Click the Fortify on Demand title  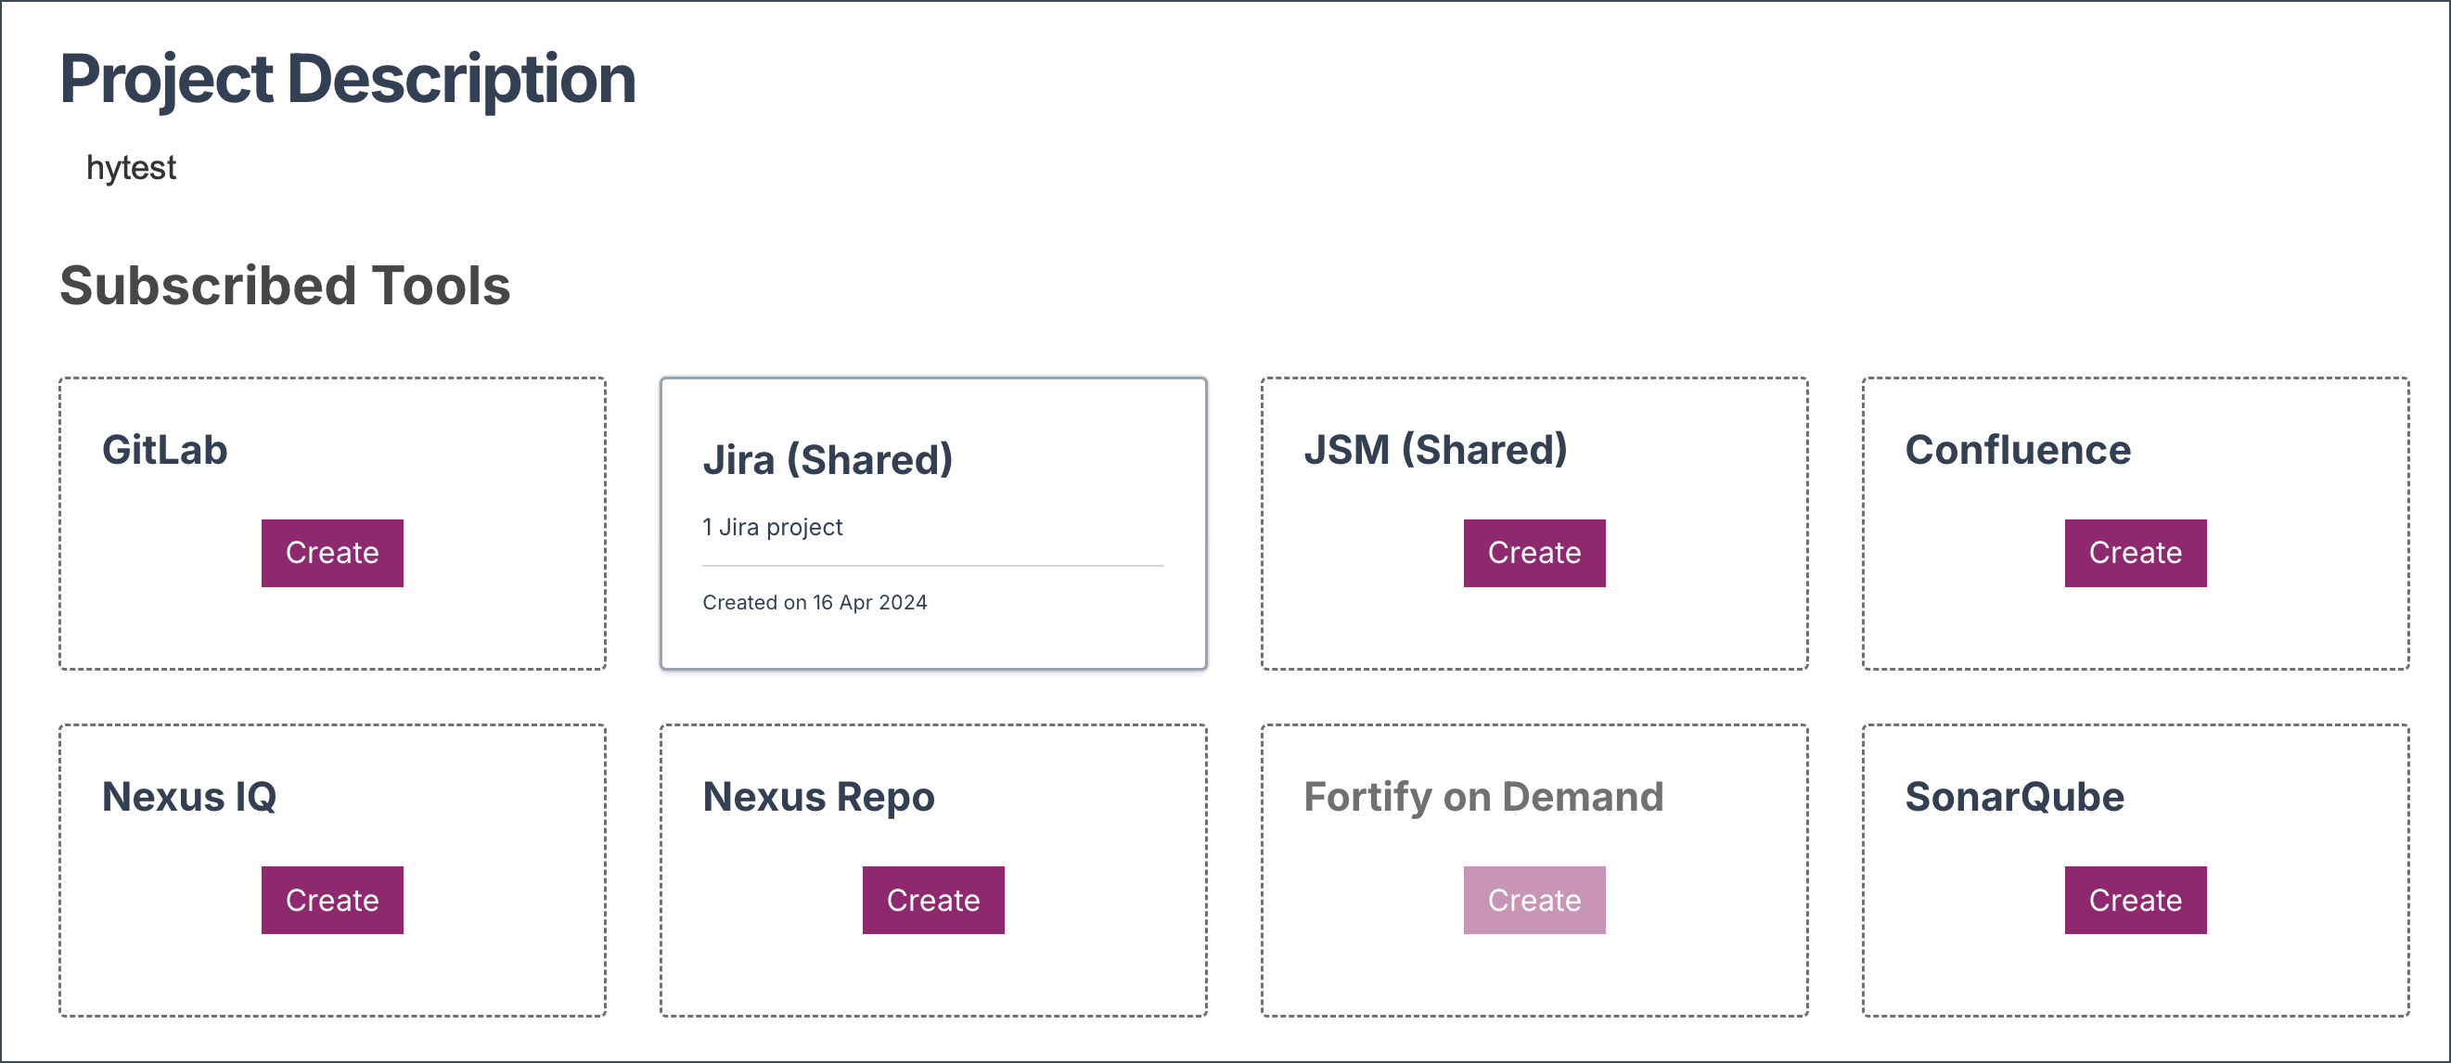[x=1482, y=797]
